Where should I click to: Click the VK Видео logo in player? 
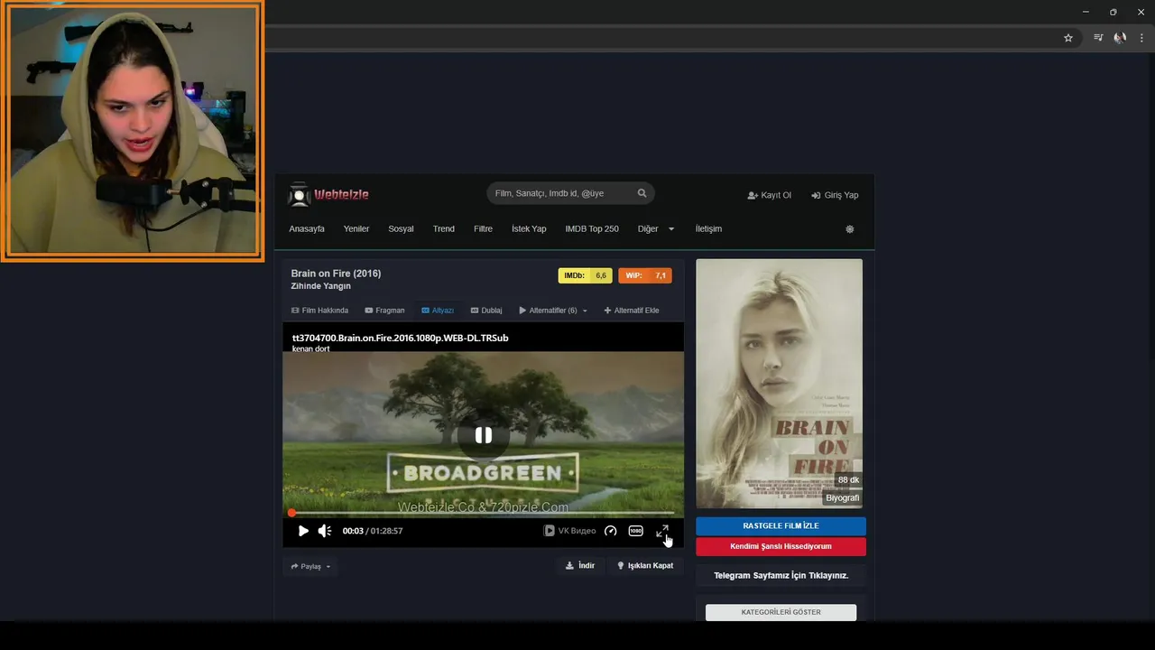point(569,531)
